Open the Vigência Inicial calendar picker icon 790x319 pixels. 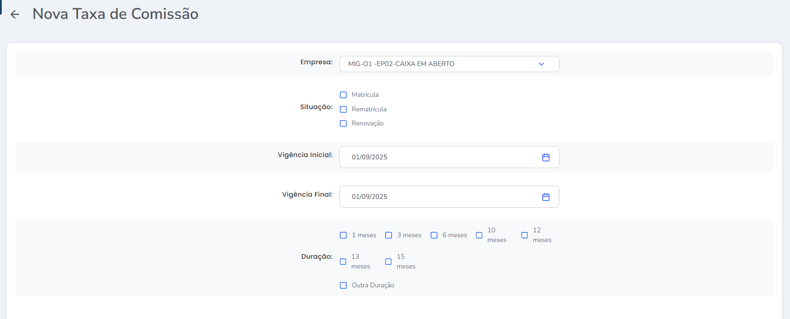[x=545, y=158]
